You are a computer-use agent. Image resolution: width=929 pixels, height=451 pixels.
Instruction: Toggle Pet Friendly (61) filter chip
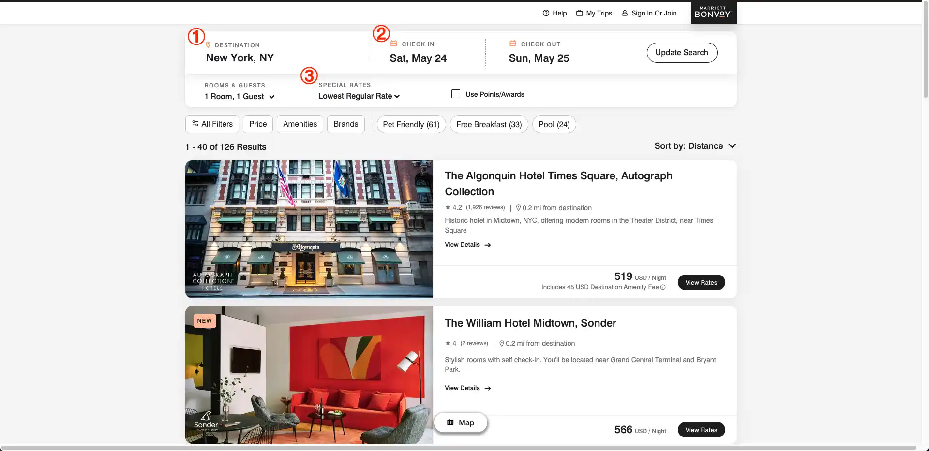coord(411,124)
